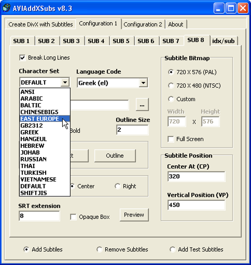
Task: Choose HANGEUL from the character set list
Action: (45, 139)
